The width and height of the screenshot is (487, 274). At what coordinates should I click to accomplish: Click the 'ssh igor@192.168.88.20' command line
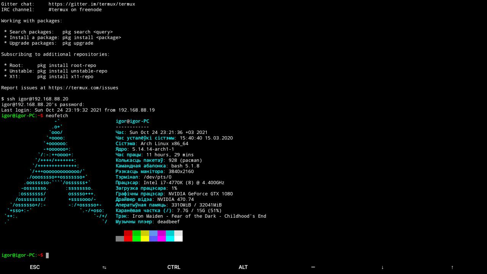35,99
